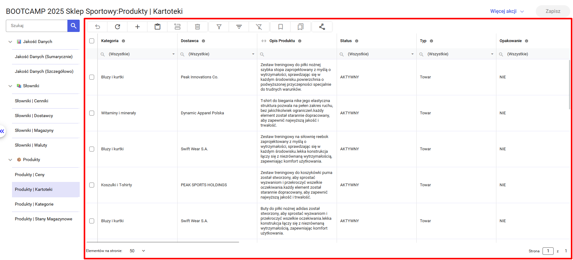Open the Status filter dropdown
573x260 pixels.
click(413, 54)
